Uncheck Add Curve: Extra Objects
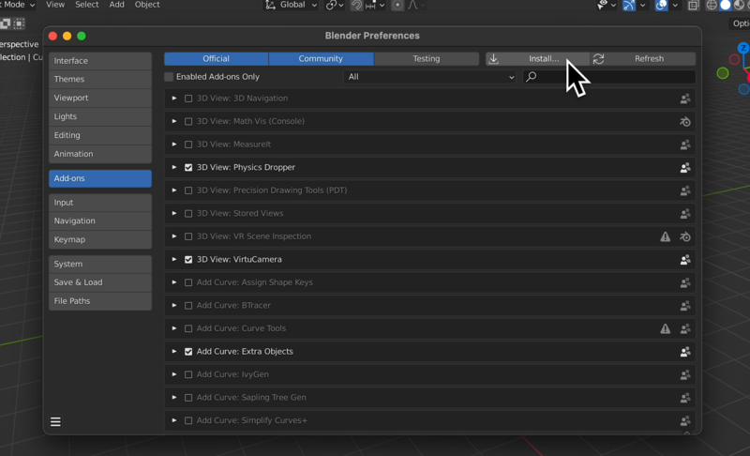This screenshot has width=750, height=456. tap(188, 352)
